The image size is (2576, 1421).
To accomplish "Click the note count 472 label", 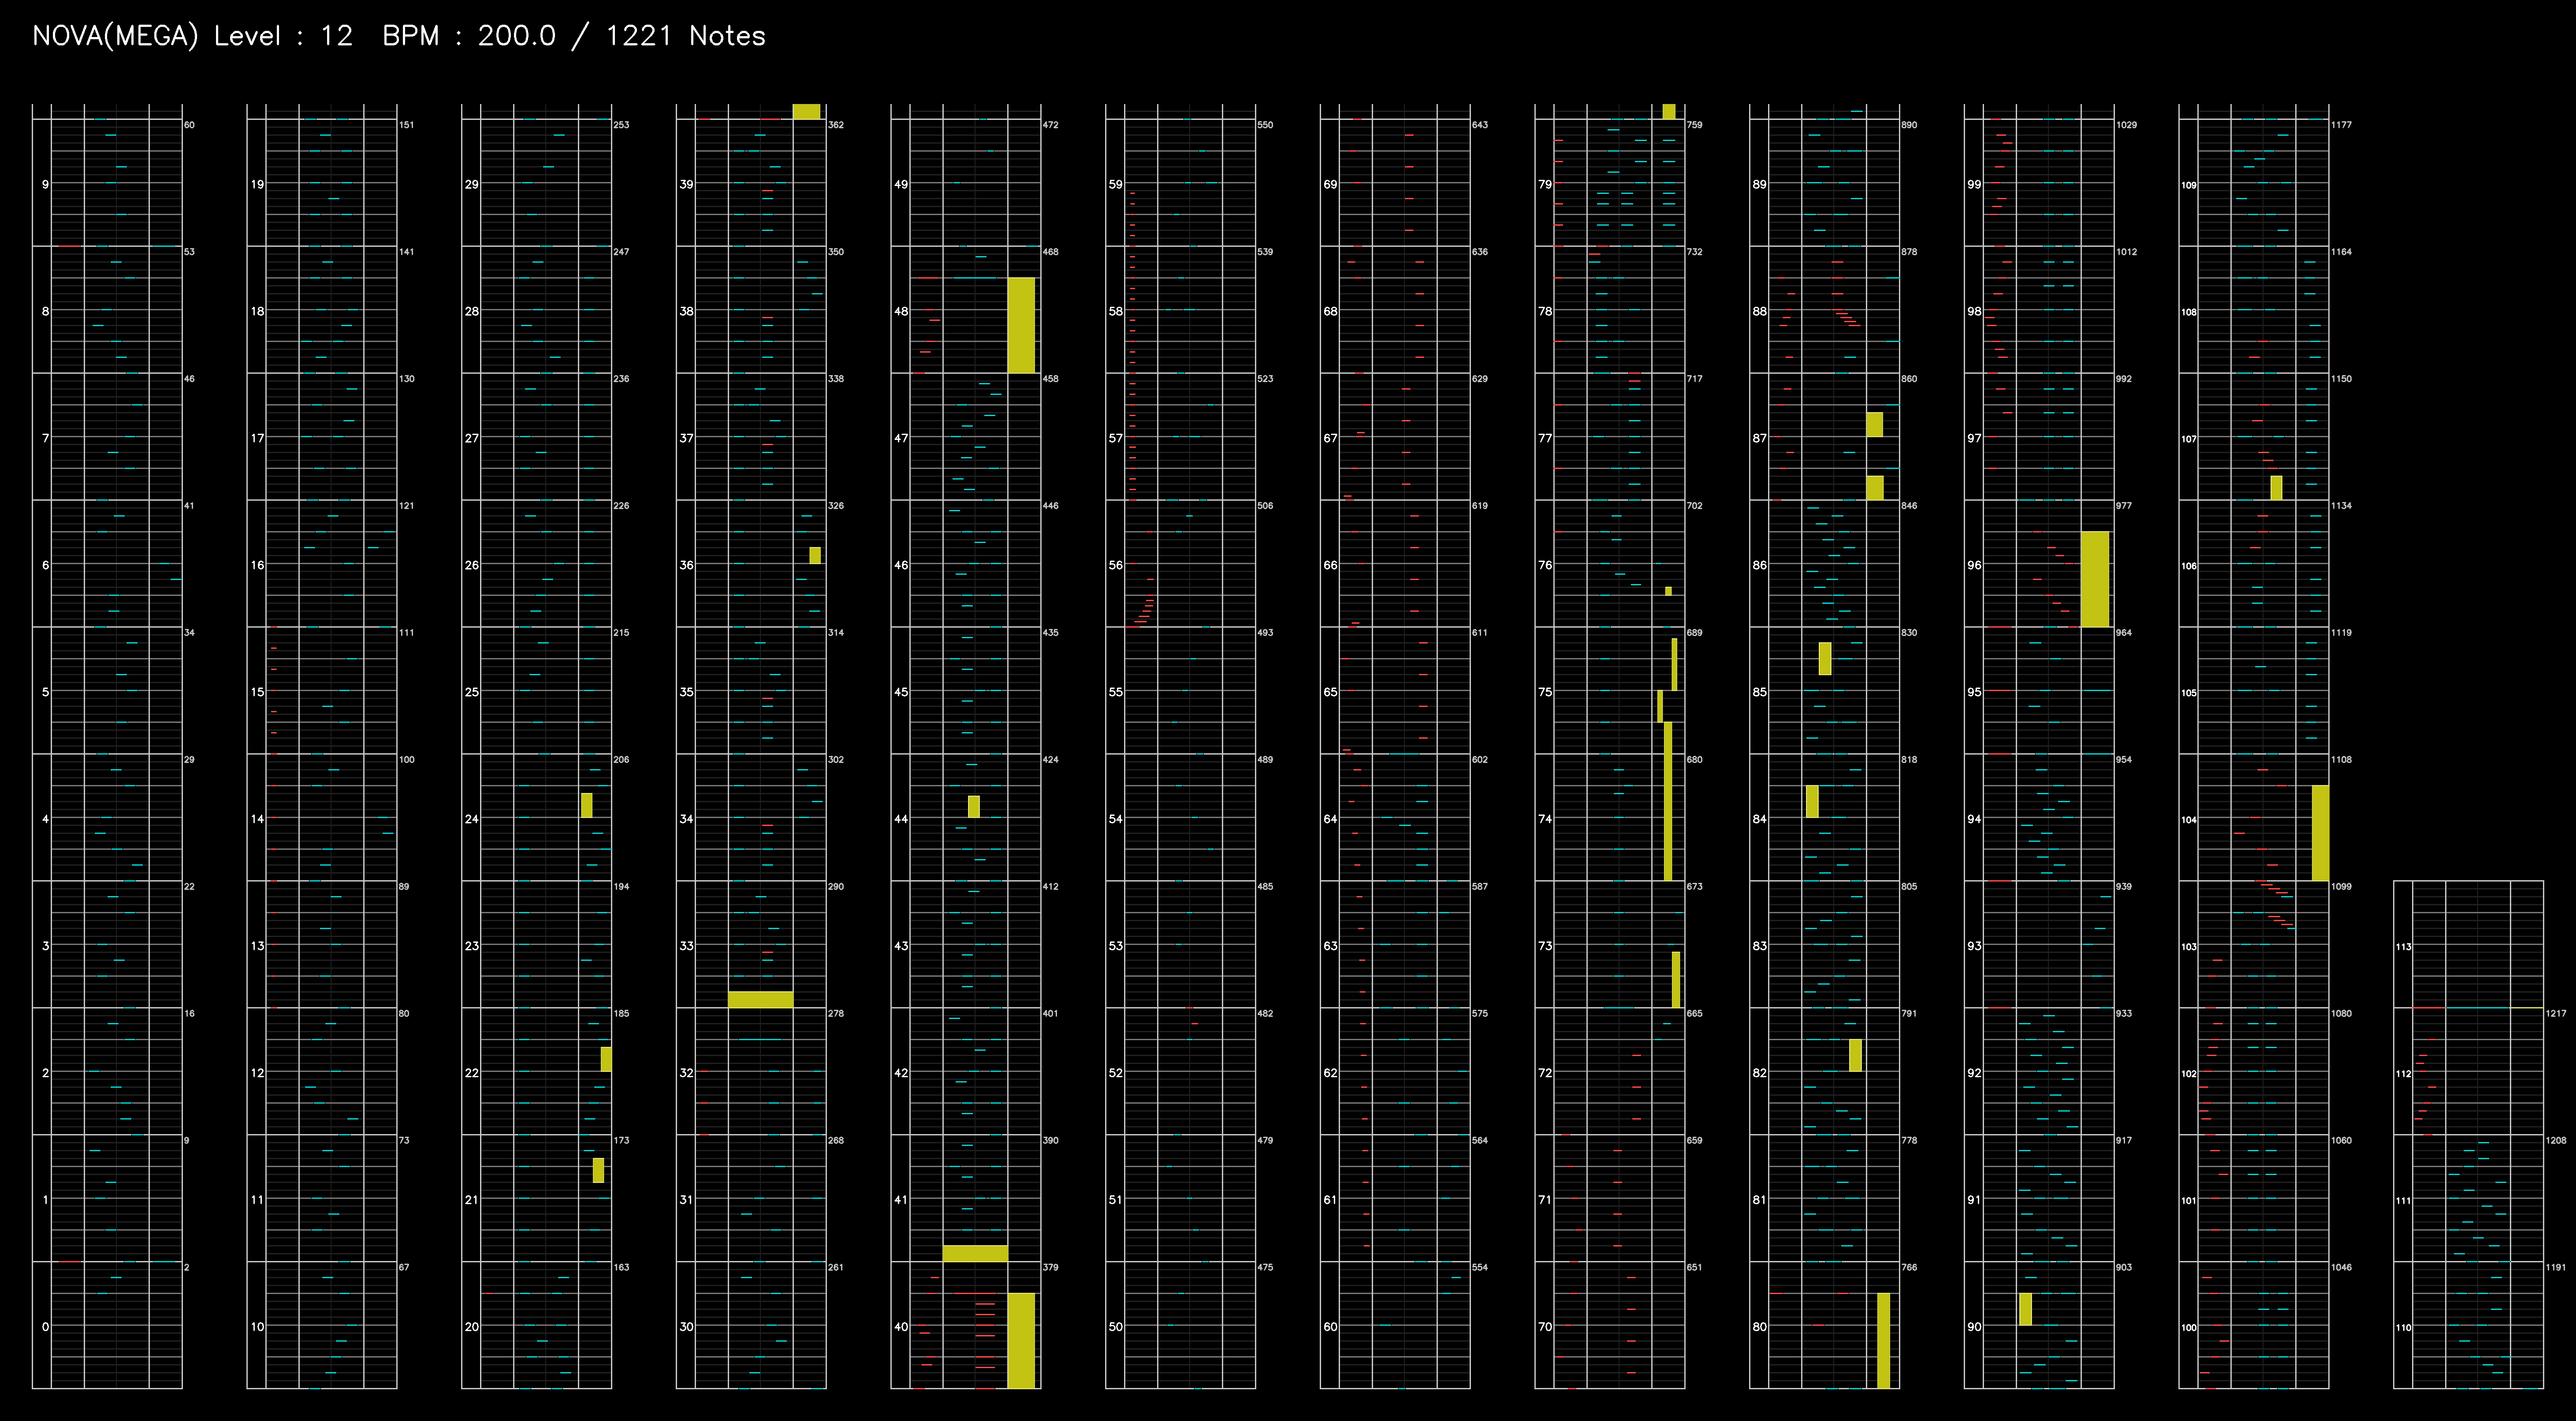I will click(1050, 125).
